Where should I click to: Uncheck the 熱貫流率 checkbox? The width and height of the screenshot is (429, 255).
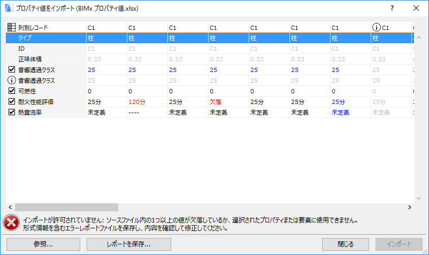point(11,112)
